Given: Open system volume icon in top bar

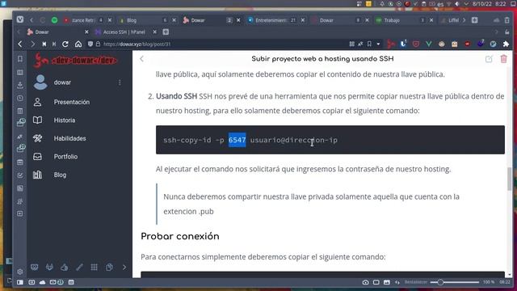Looking at the screenshot, I should [457, 3].
